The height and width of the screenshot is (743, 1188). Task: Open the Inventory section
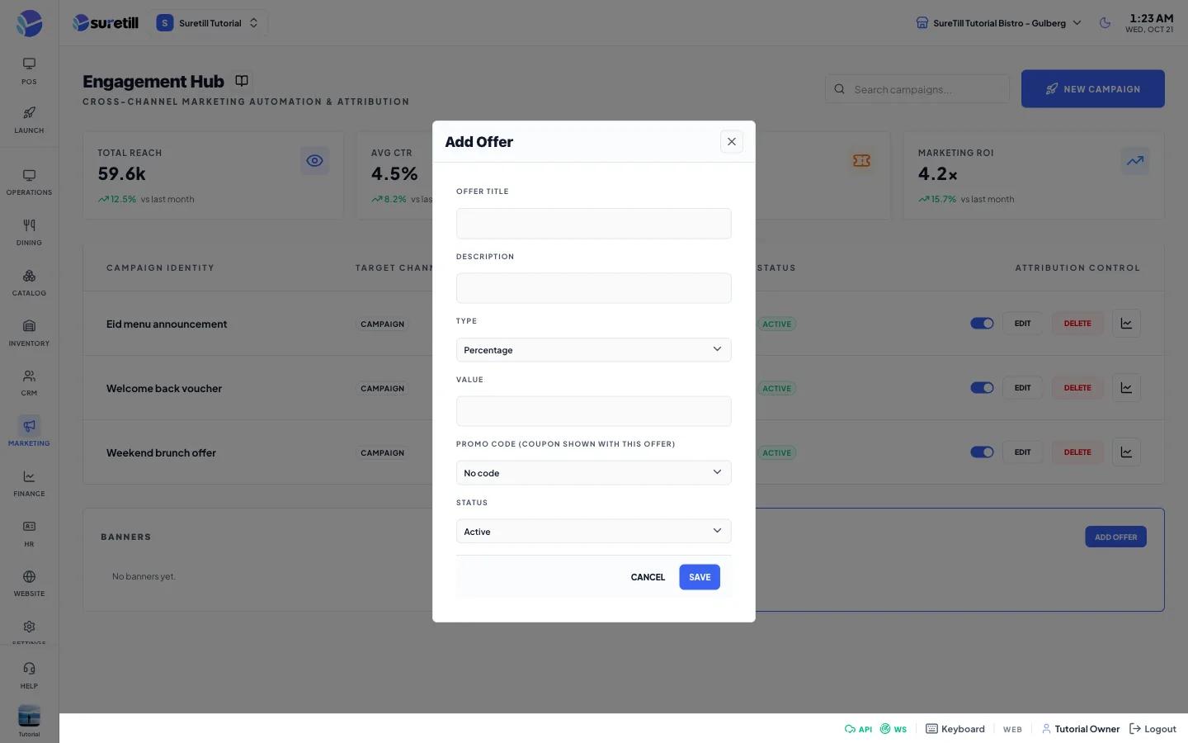29,334
